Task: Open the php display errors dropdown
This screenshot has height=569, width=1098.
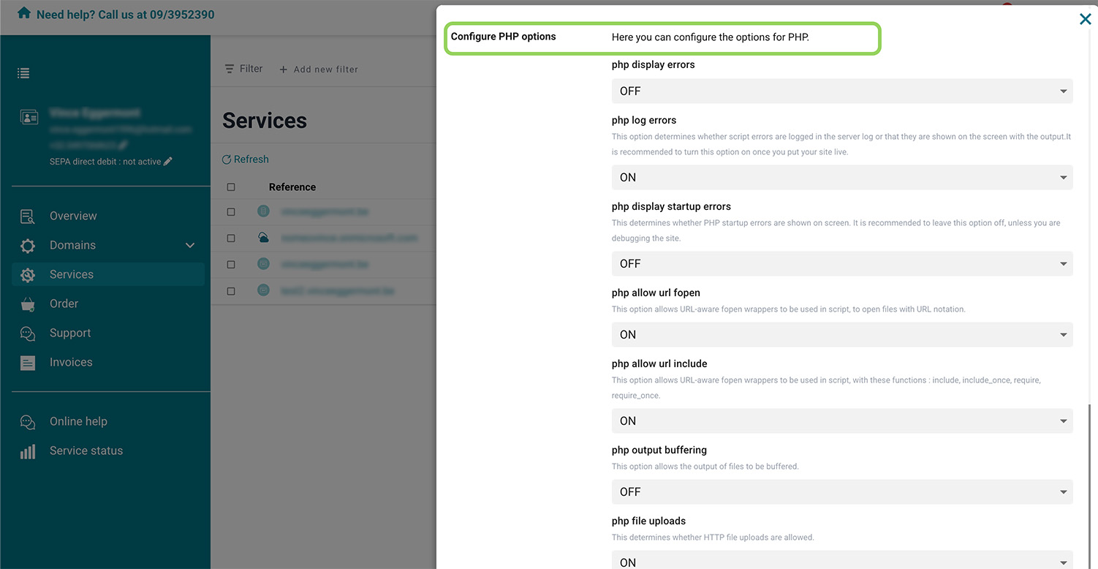Action: click(842, 91)
